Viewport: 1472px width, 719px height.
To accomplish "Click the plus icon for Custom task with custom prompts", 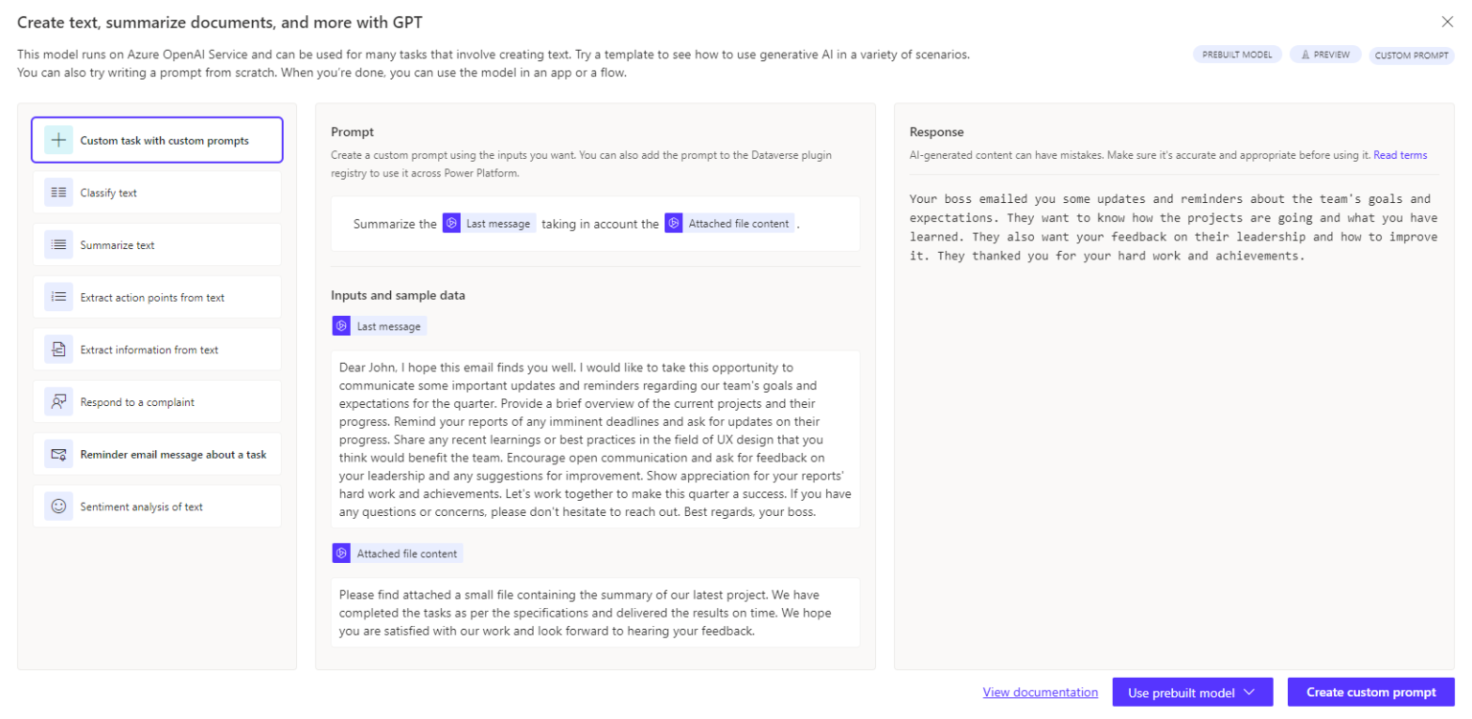I will coord(58,139).
